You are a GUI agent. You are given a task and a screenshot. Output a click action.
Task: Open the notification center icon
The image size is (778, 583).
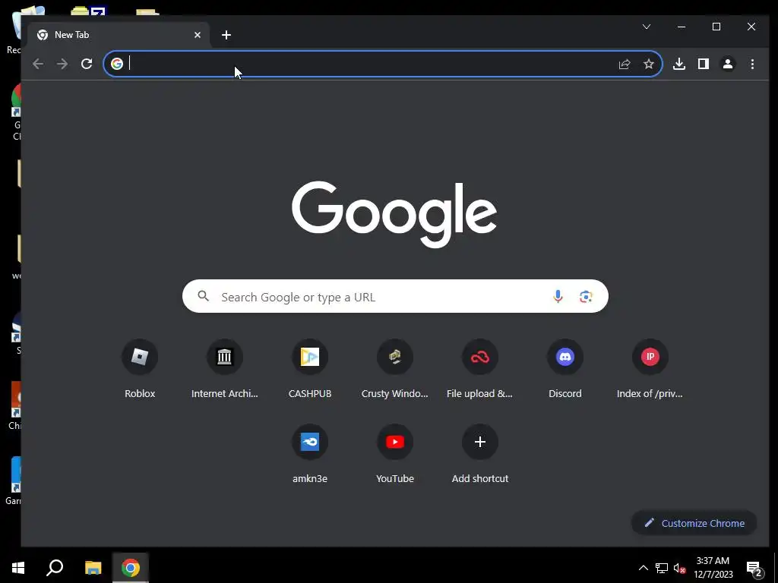(x=754, y=569)
